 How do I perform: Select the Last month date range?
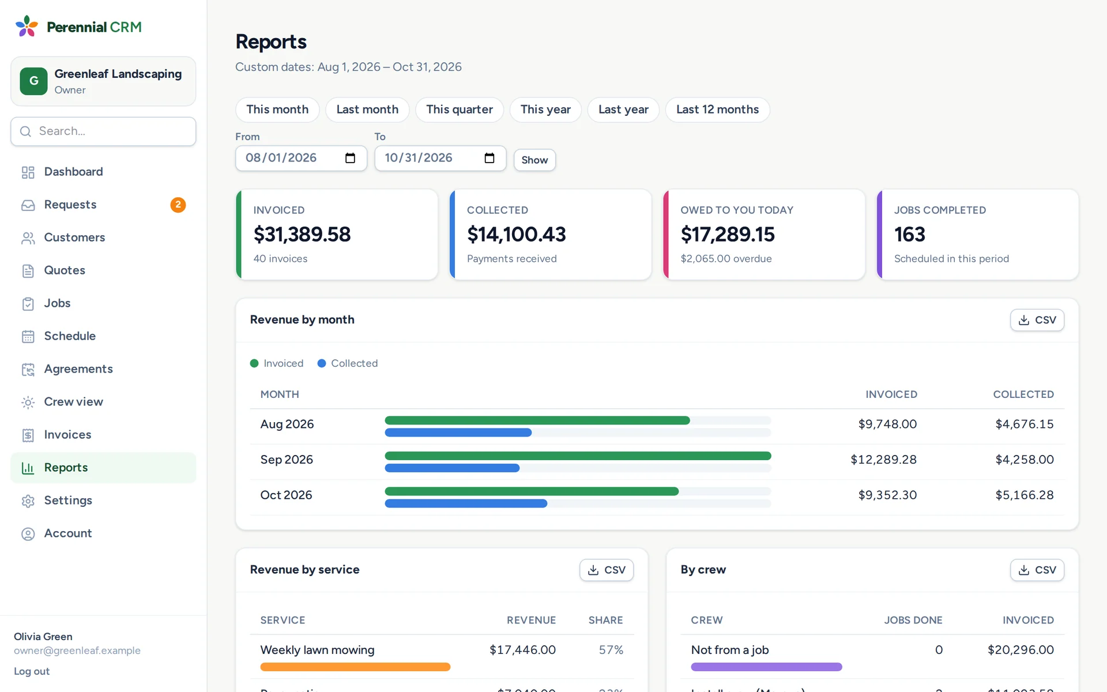tap(367, 110)
